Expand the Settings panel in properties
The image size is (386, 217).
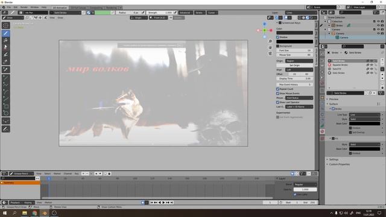point(334,159)
